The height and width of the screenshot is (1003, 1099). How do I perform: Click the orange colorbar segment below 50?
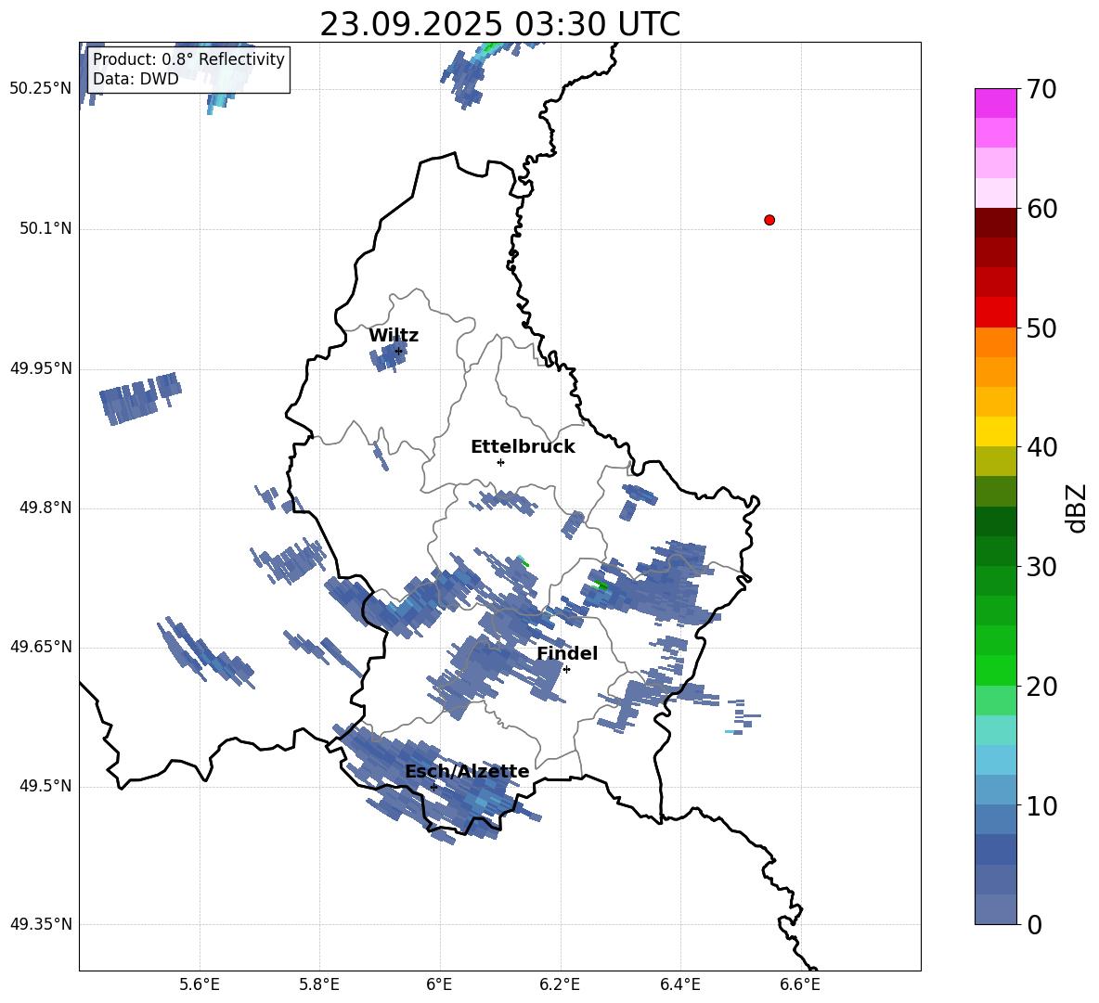click(995, 341)
